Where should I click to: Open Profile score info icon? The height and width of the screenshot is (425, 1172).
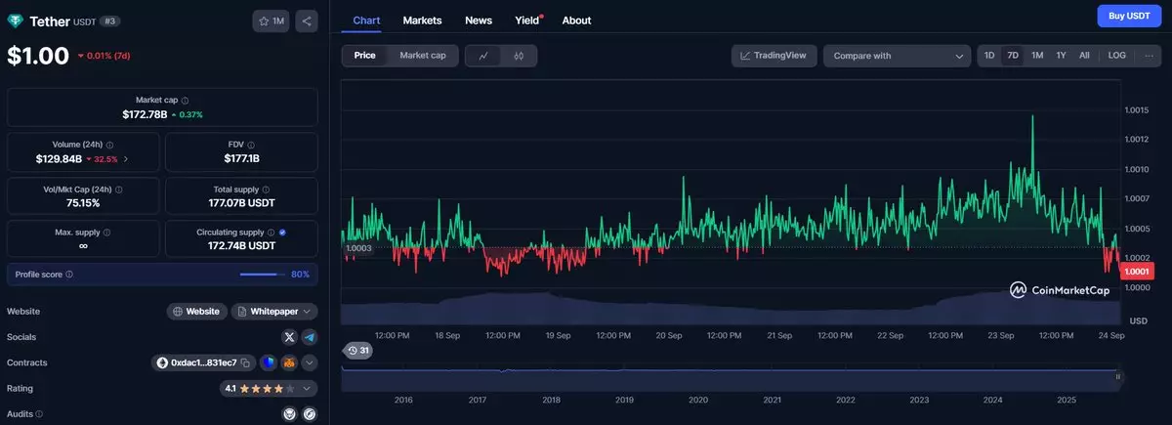click(x=69, y=275)
